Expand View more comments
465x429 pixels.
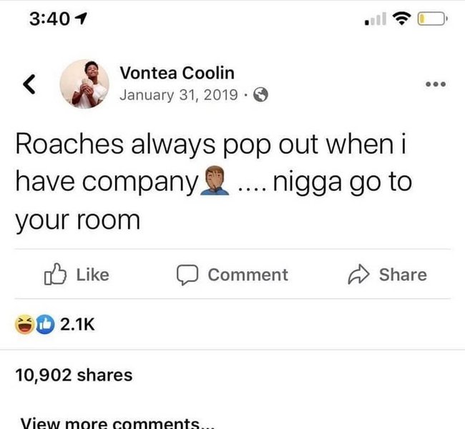pyautogui.click(x=117, y=423)
